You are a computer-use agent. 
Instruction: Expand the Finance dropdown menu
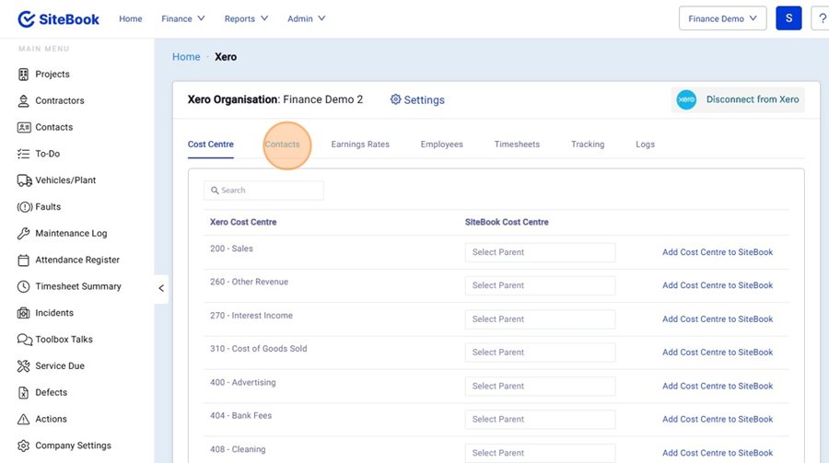[182, 18]
